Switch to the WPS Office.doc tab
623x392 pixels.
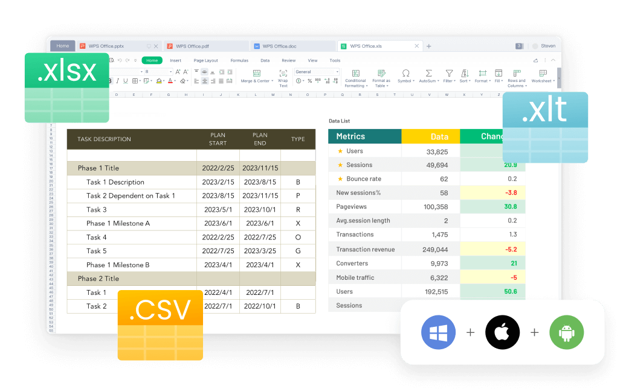[293, 46]
